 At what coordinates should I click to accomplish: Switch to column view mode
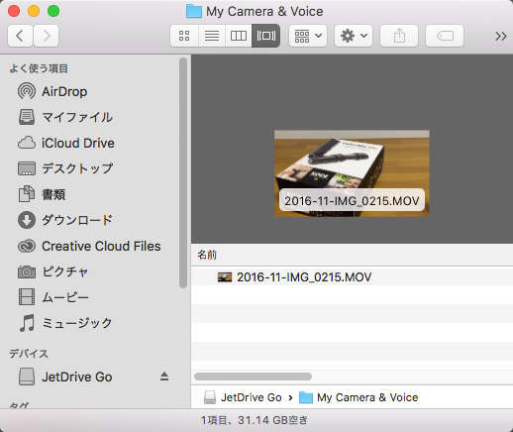point(239,36)
